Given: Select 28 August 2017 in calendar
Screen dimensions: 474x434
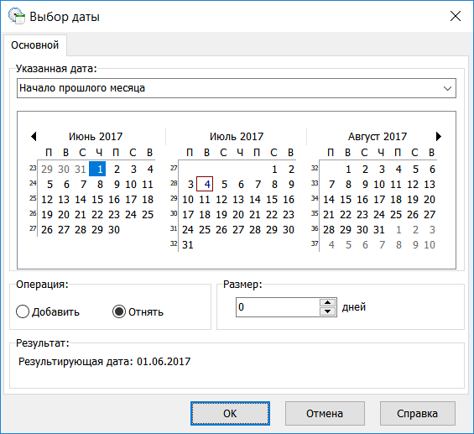Looking at the screenshot, I should (x=329, y=229).
